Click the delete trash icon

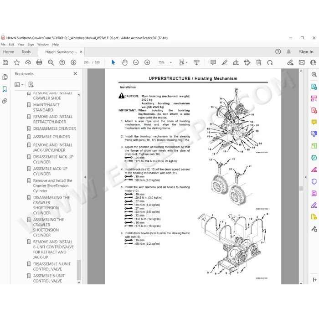[258, 62]
